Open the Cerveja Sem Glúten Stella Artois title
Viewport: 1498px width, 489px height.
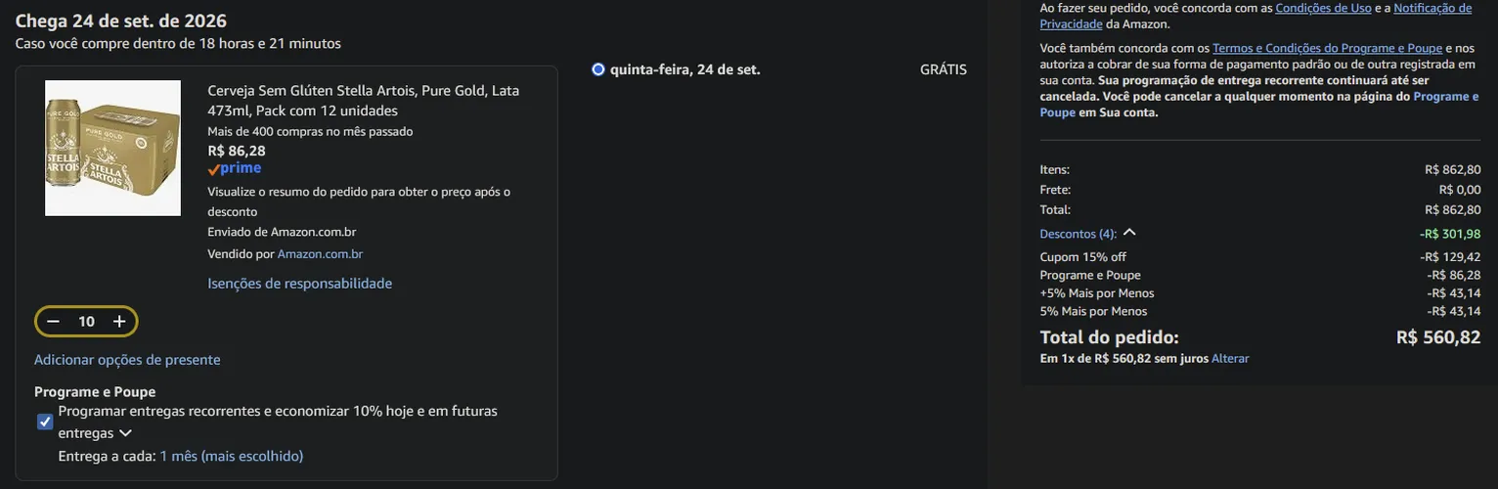pos(364,100)
